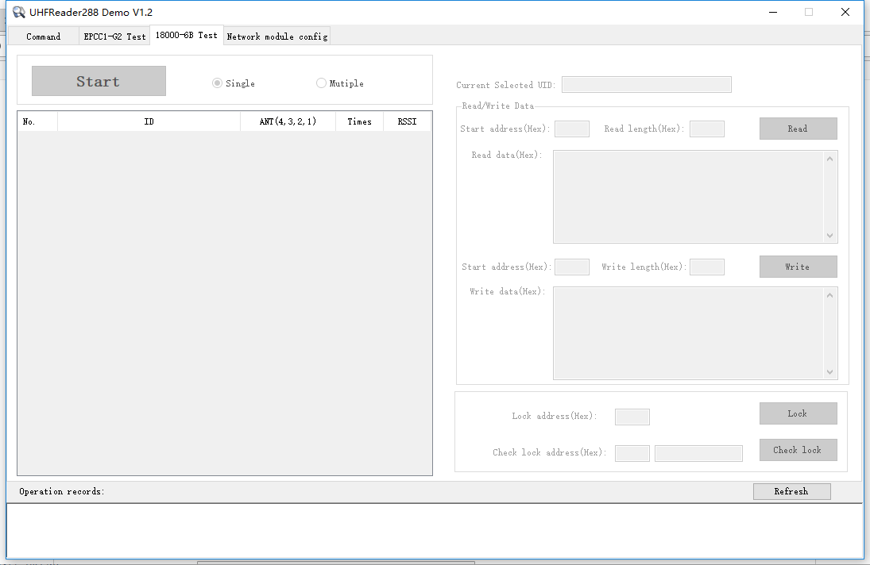This screenshot has width=870, height=565.
Task: Click the write Start address(Hex) field
Action: (572, 267)
